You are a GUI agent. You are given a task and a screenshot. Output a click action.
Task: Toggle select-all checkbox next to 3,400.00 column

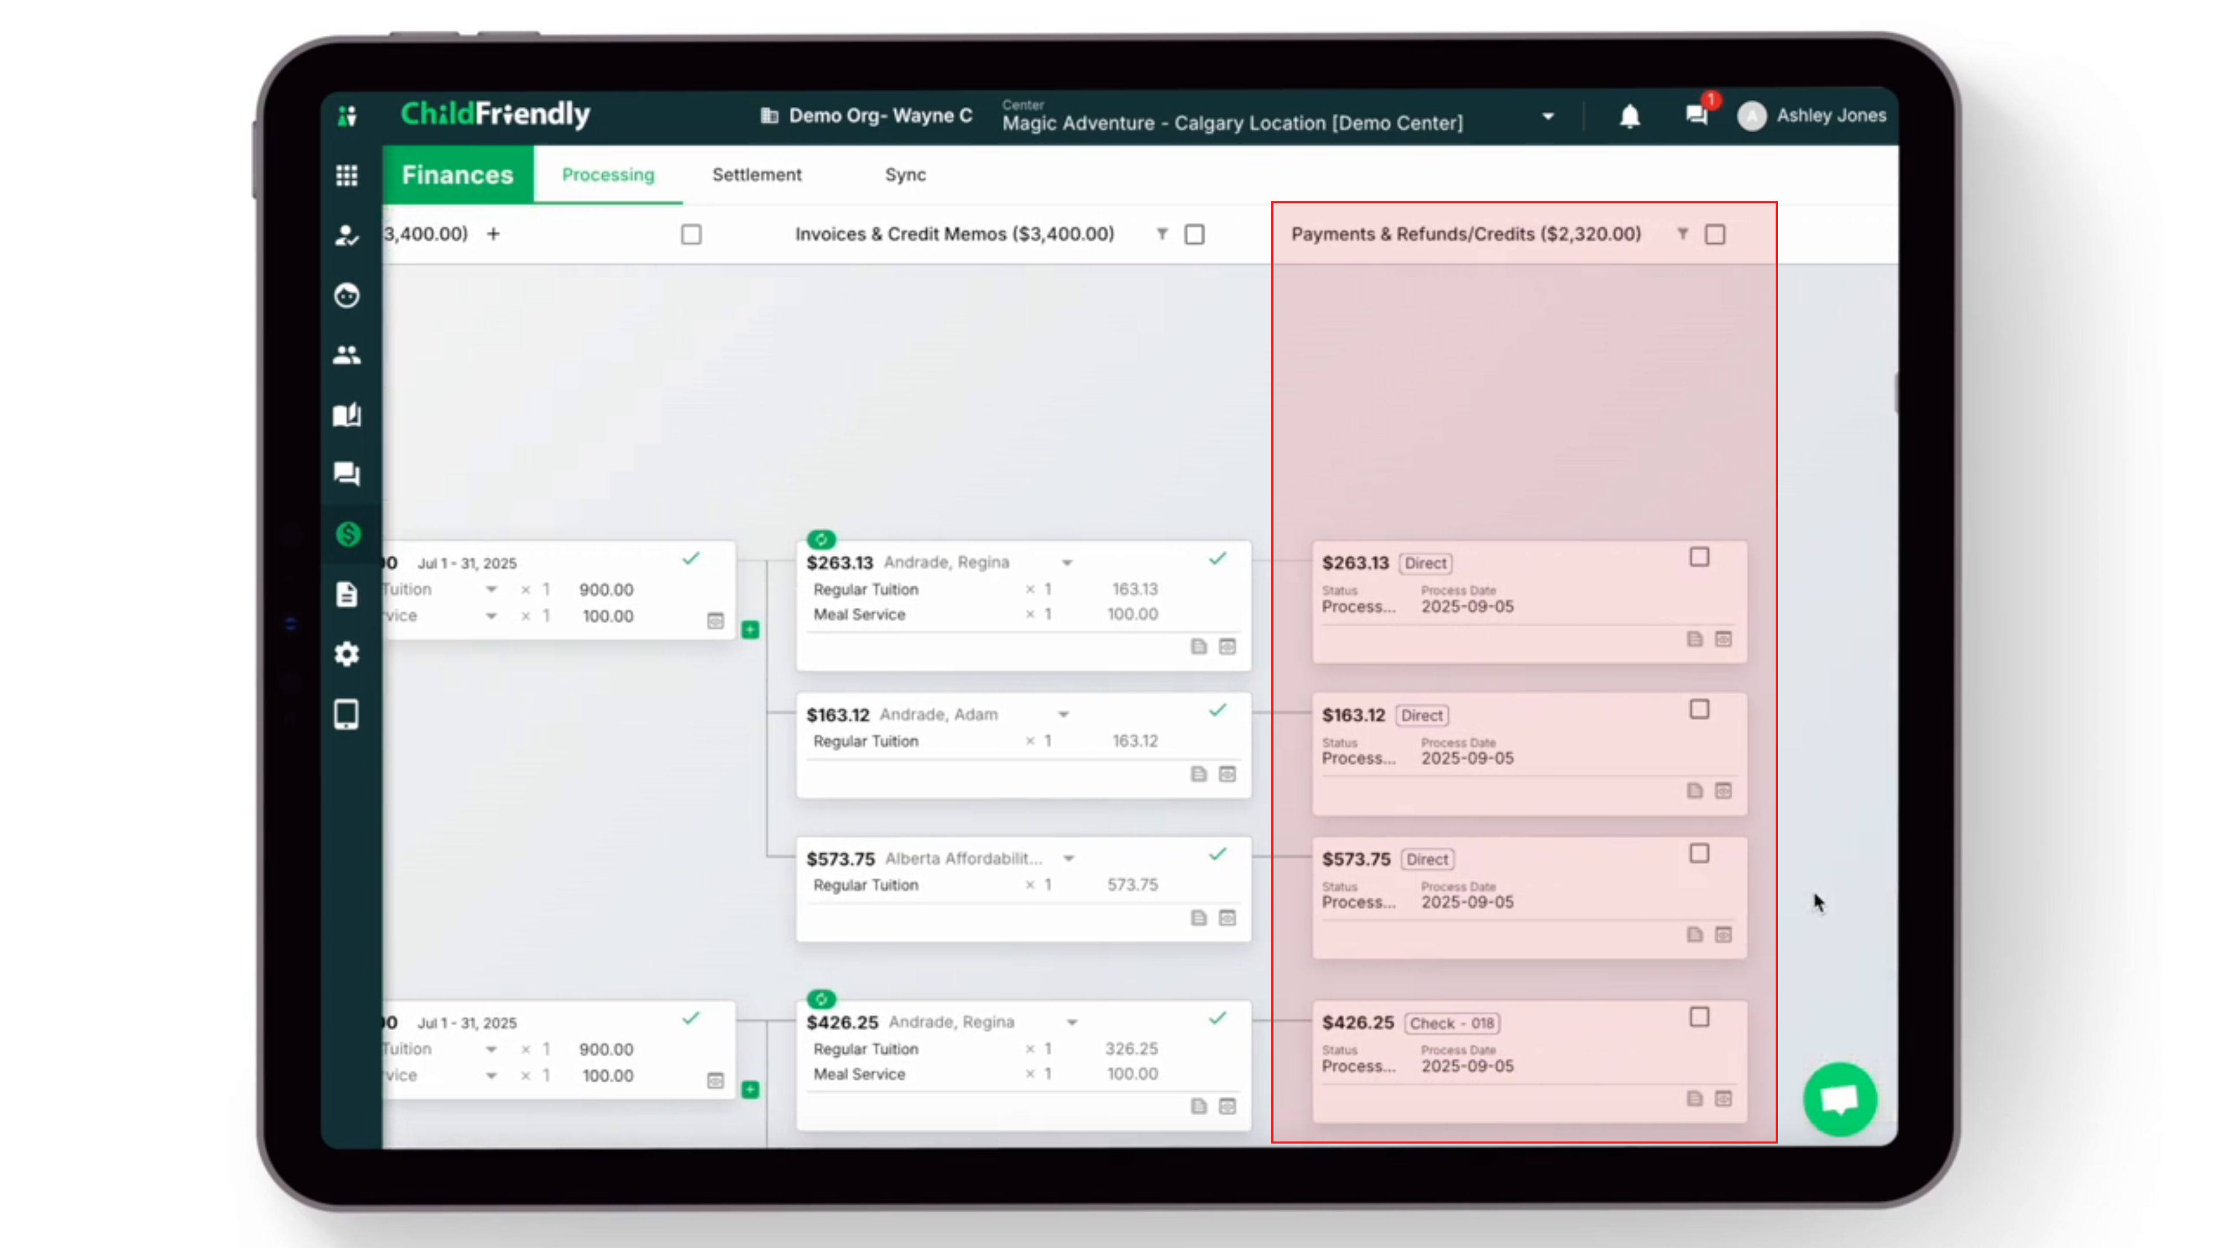coord(691,234)
